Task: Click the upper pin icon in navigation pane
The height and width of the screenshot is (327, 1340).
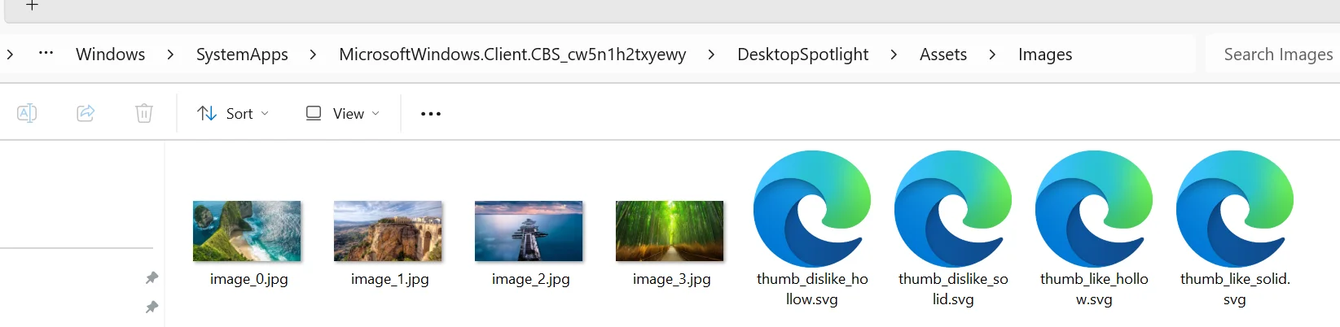Action: coord(152,278)
